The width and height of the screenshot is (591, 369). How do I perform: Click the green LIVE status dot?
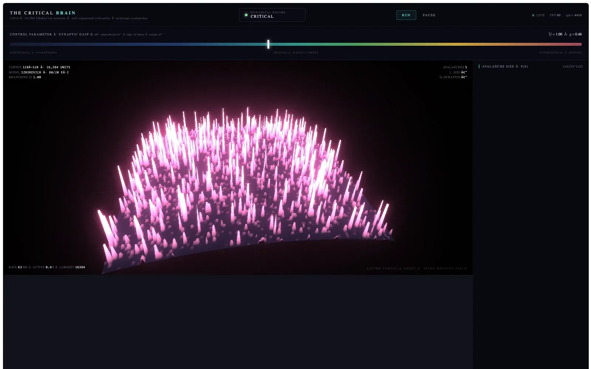click(533, 15)
